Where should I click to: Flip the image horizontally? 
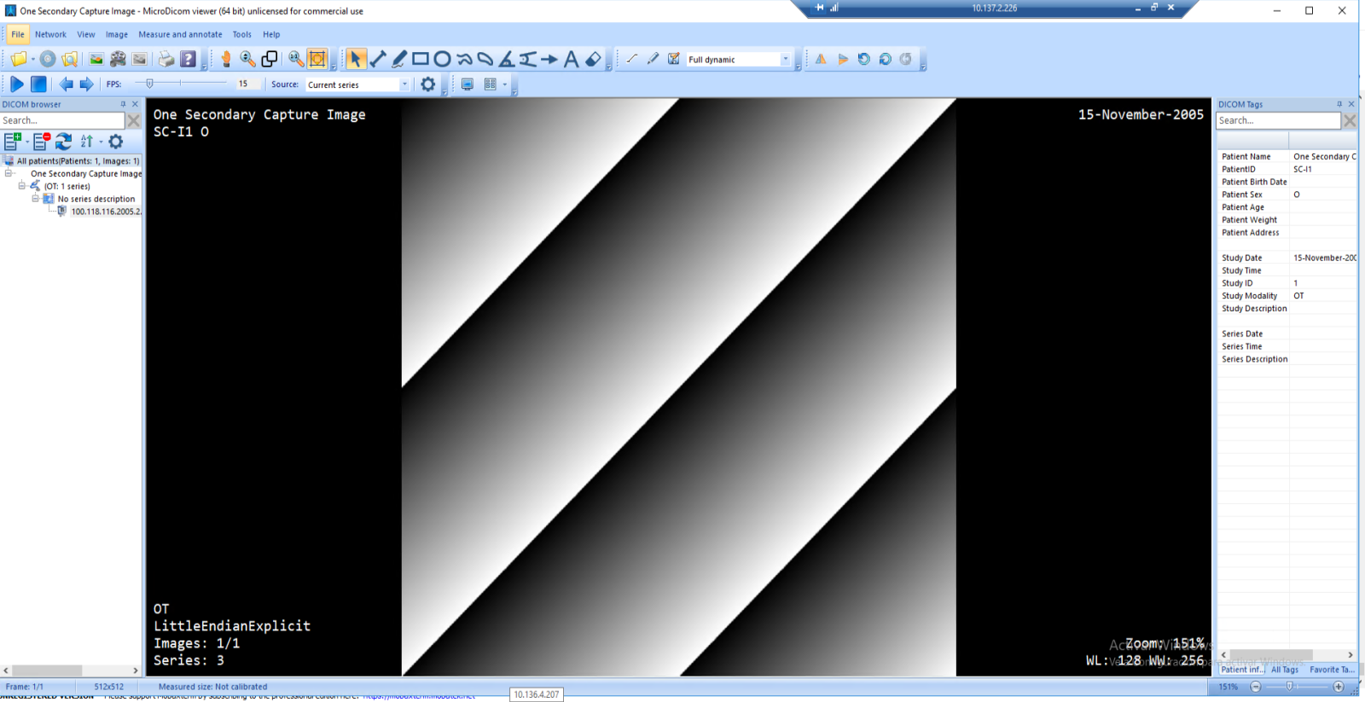click(821, 59)
